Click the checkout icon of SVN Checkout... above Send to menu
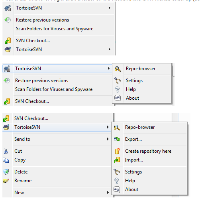Screen dimensions: 200x199 (x=6, y=118)
